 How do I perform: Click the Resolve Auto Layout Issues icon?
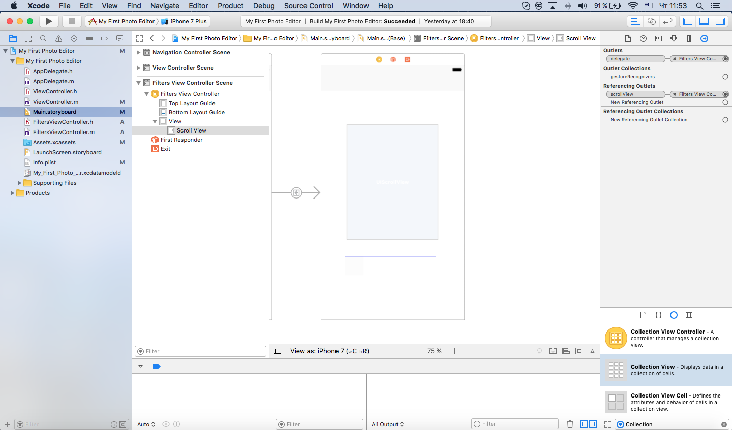(x=592, y=351)
